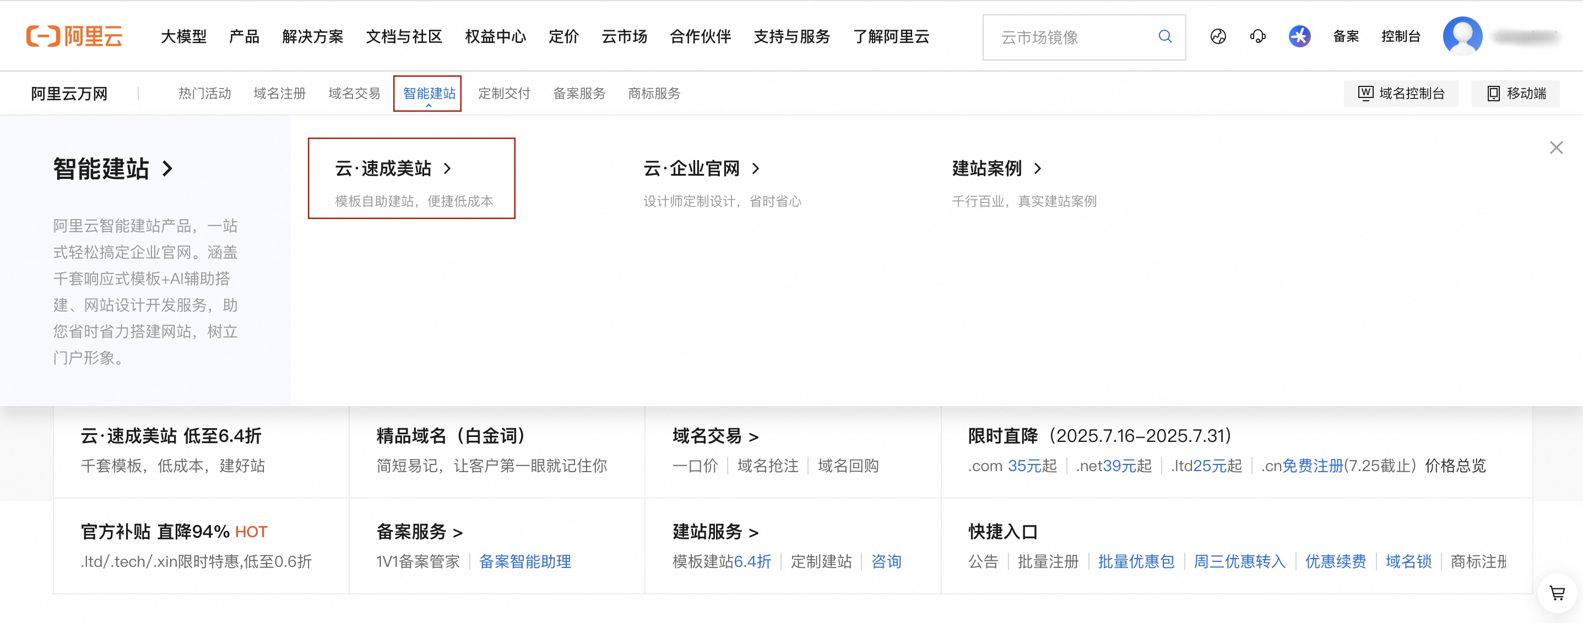Open the 合作伙伴 menu
The width and height of the screenshot is (1583, 623).
(701, 37)
